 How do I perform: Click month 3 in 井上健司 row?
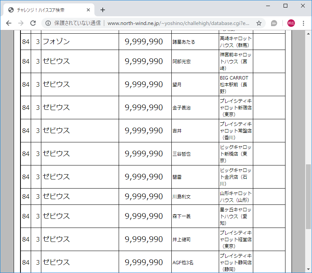(38, 239)
